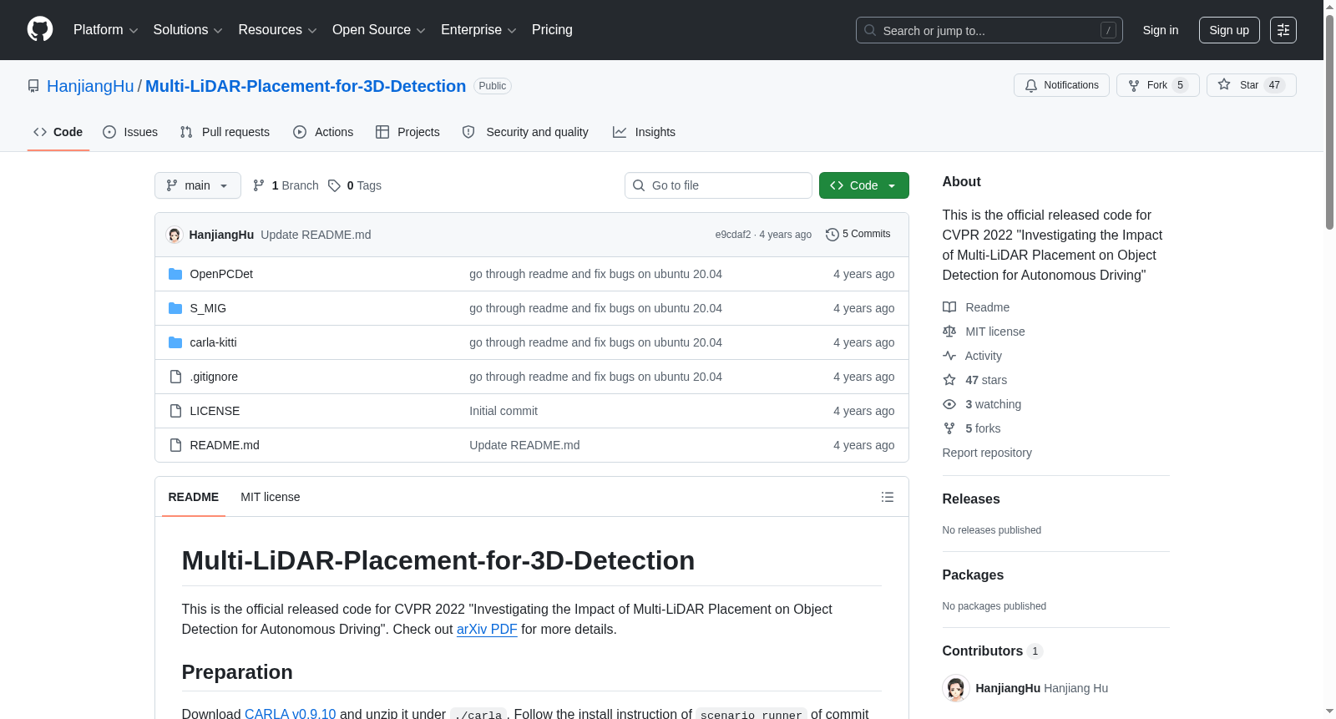Click the Notifications bell button
The height and width of the screenshot is (719, 1336).
coord(1061,85)
